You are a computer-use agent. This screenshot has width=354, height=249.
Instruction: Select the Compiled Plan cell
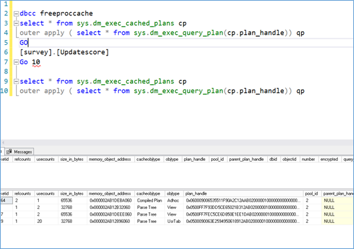150,200
